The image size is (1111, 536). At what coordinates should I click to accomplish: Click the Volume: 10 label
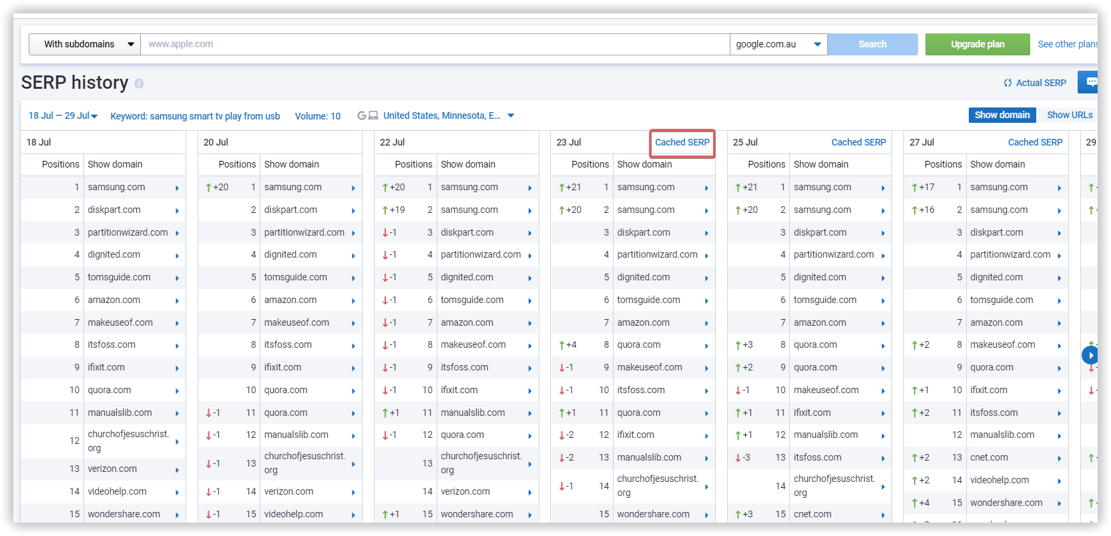(x=318, y=116)
